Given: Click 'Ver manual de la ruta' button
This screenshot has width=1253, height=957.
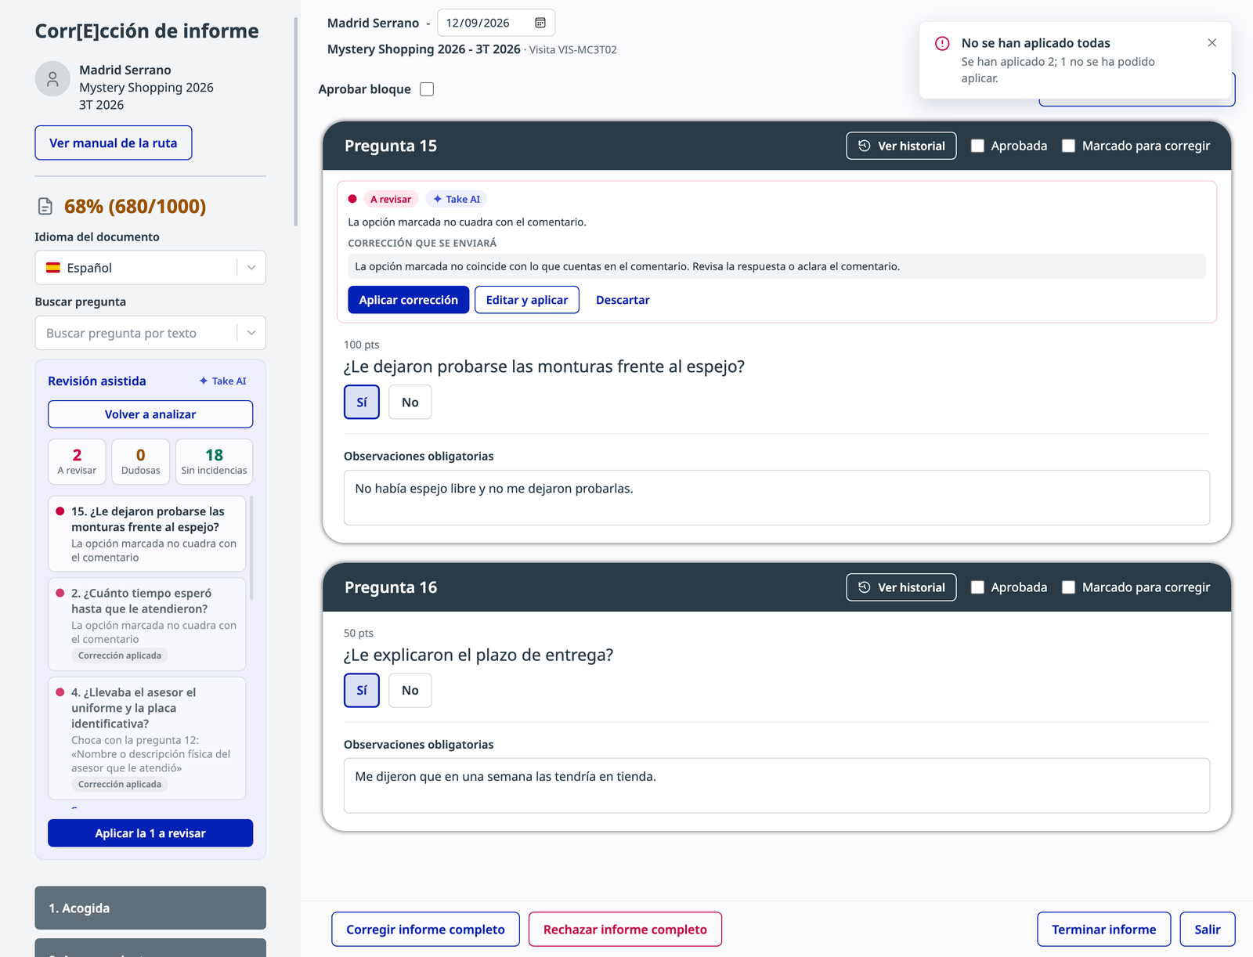Looking at the screenshot, I should [x=114, y=143].
